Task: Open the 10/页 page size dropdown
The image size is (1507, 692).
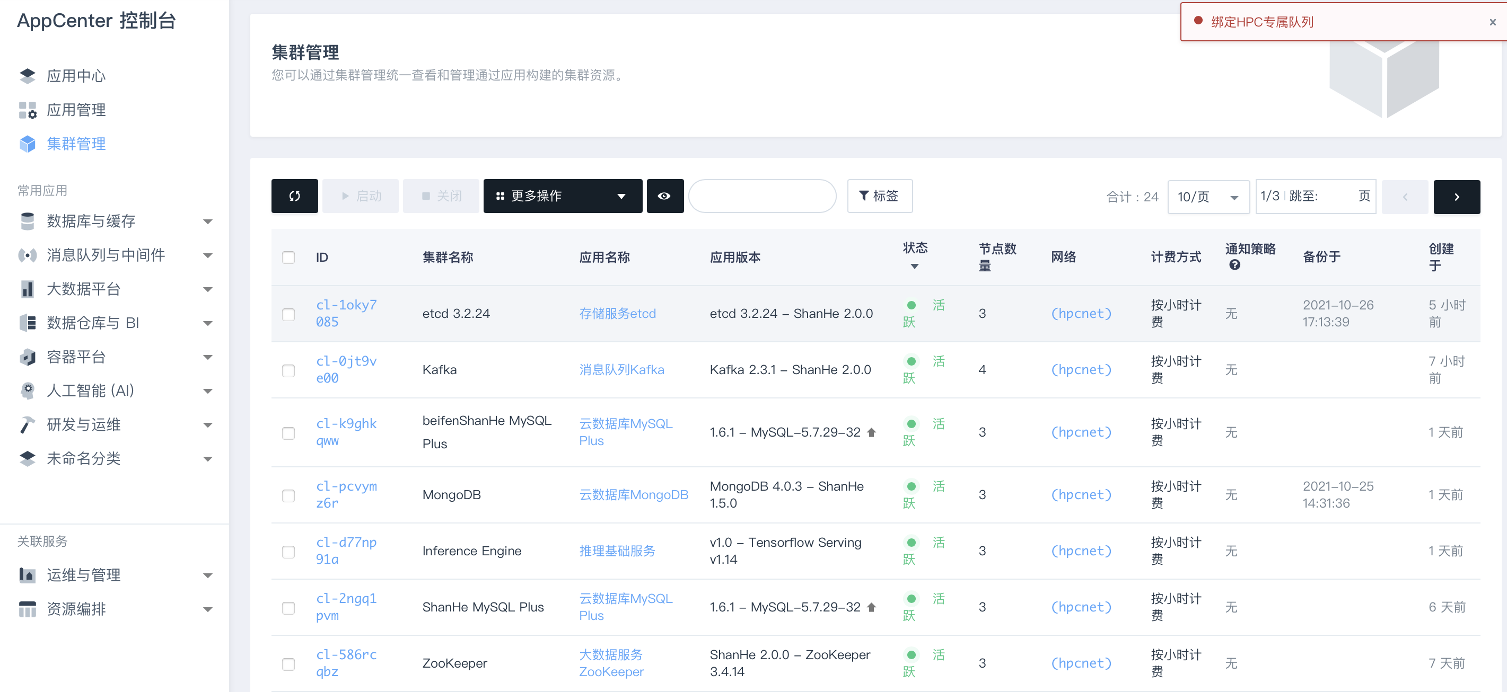Action: (1208, 197)
